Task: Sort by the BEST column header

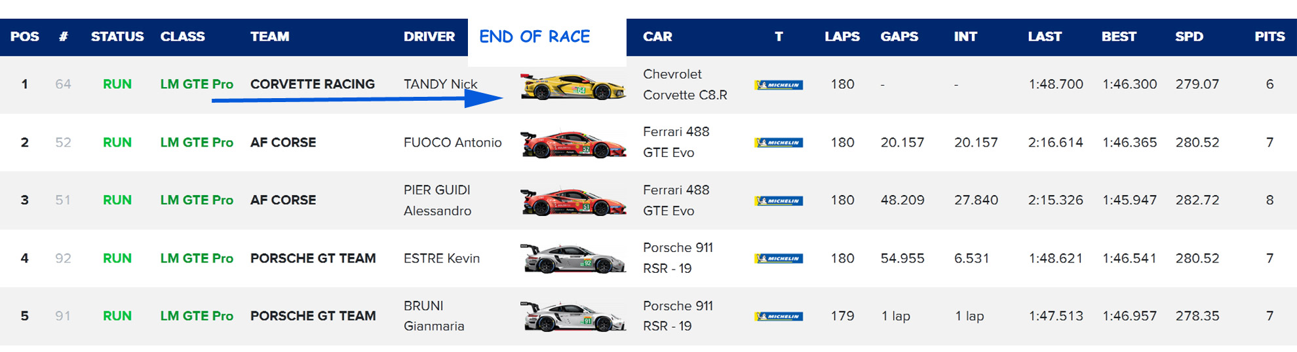Action: point(1119,37)
